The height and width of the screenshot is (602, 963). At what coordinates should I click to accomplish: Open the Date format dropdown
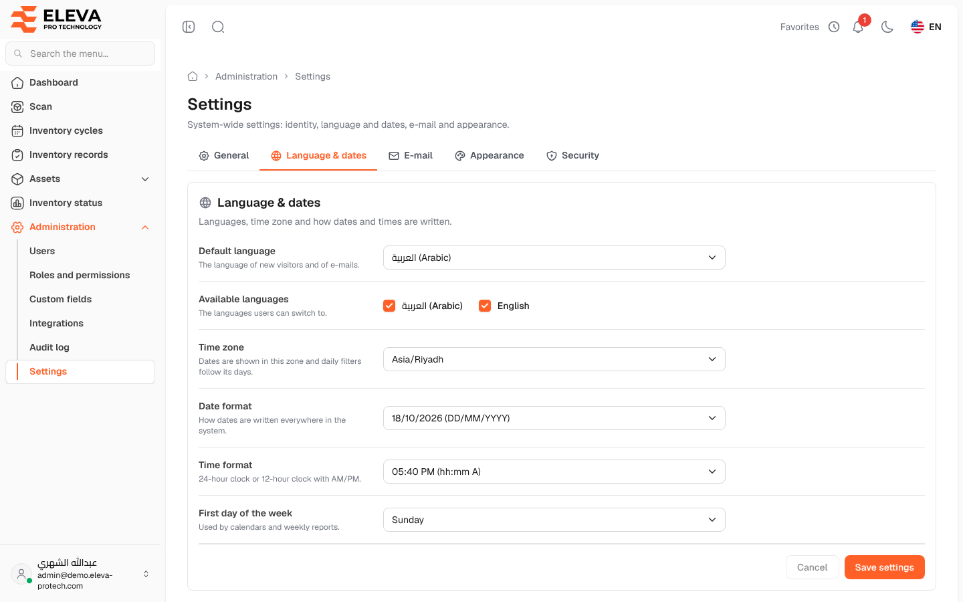554,418
